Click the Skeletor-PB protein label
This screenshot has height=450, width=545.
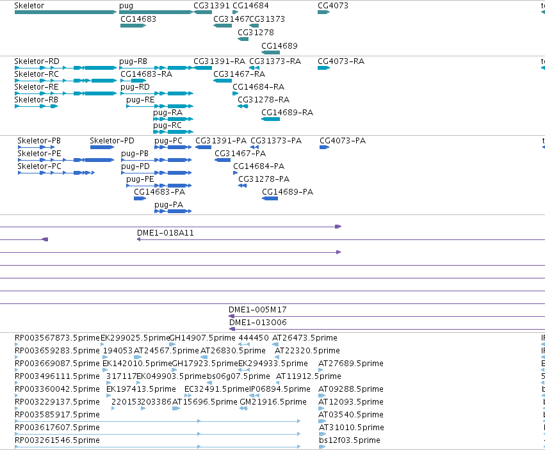(x=39, y=141)
